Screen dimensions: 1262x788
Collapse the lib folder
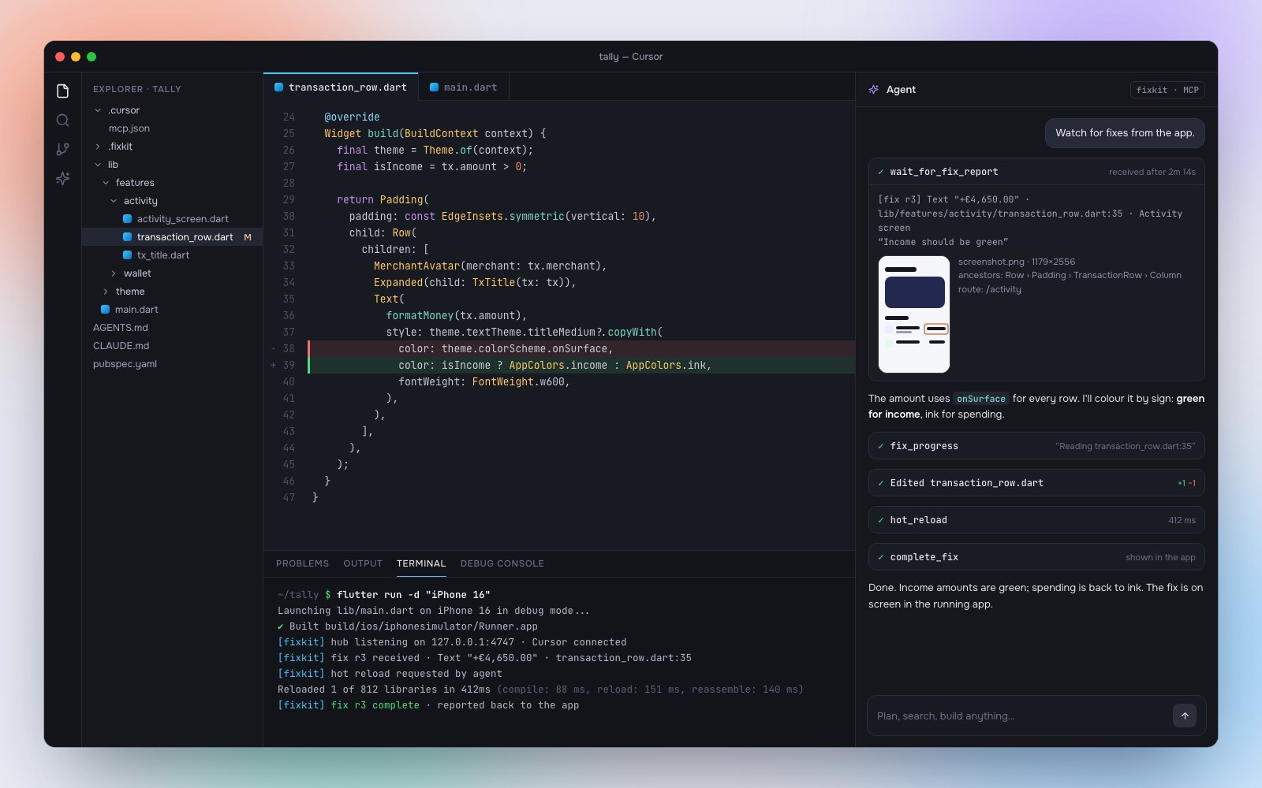click(x=98, y=165)
